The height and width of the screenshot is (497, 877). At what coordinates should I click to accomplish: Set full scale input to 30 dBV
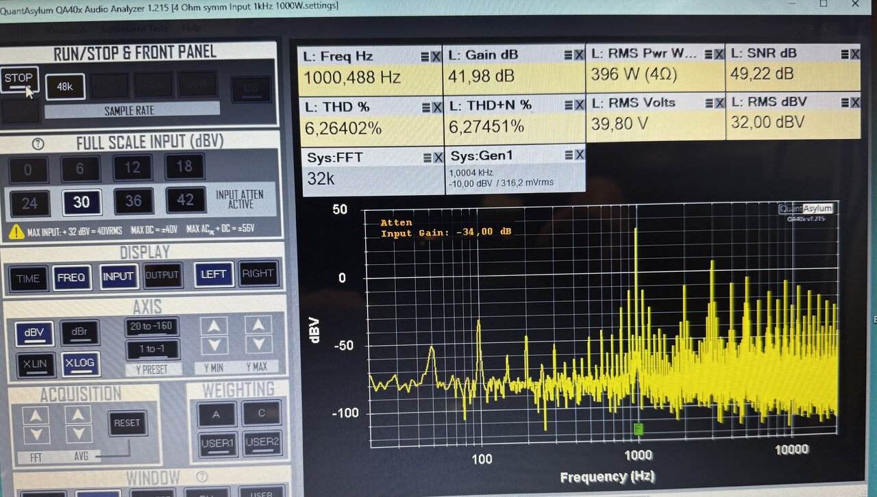tap(82, 202)
